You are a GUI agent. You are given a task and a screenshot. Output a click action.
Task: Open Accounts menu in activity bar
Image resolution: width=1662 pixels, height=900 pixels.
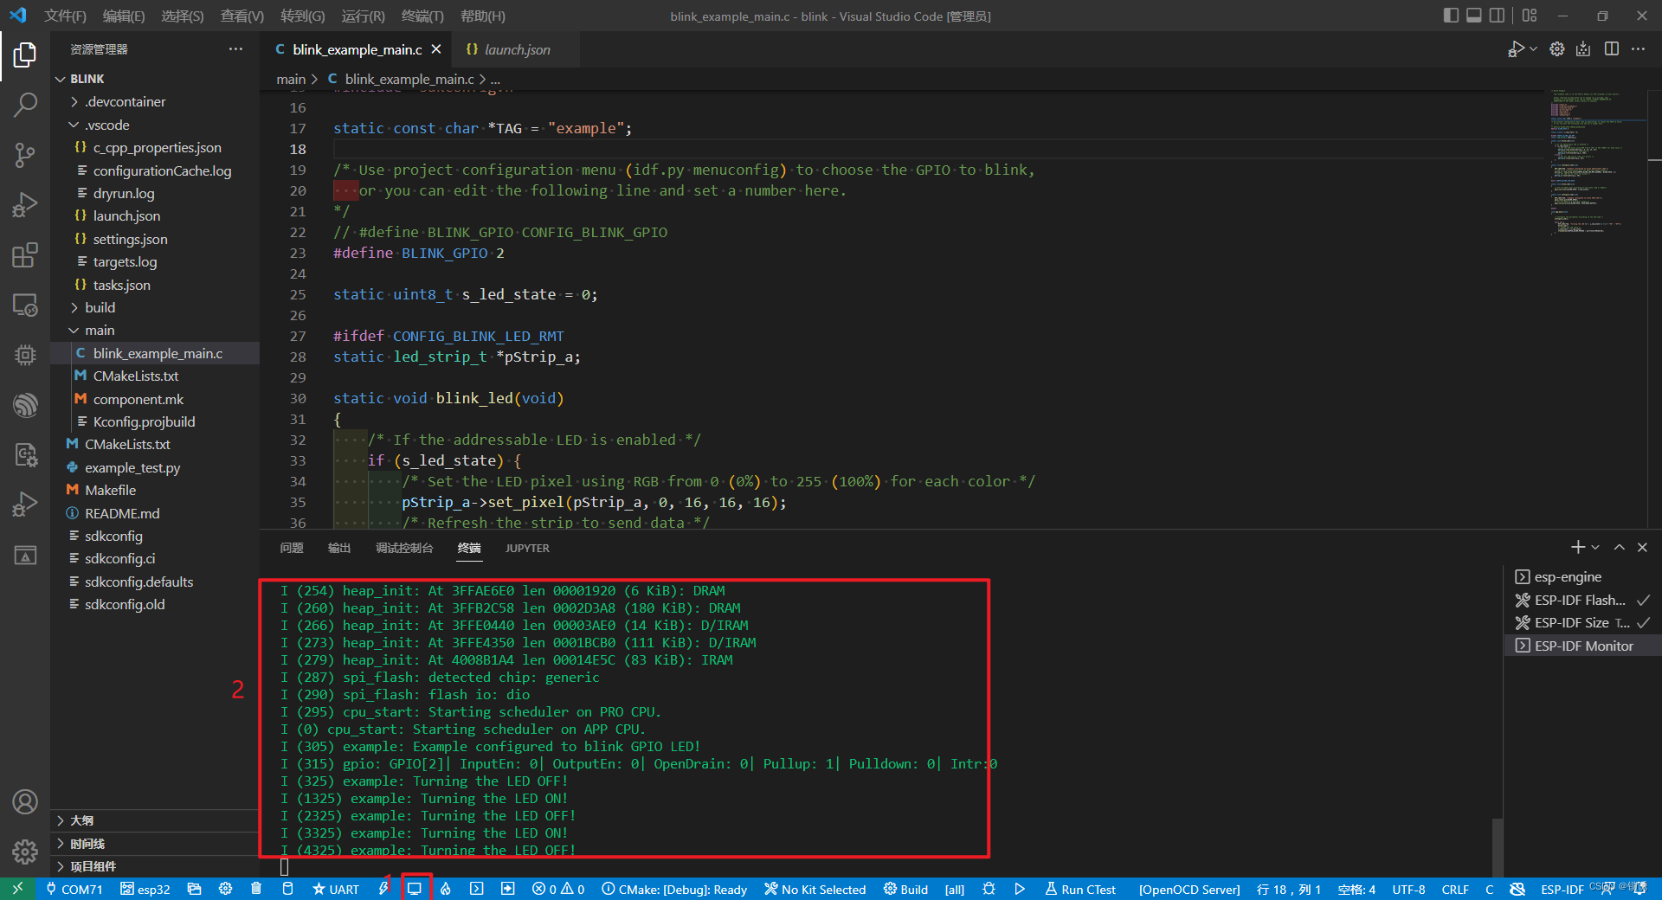click(x=25, y=802)
